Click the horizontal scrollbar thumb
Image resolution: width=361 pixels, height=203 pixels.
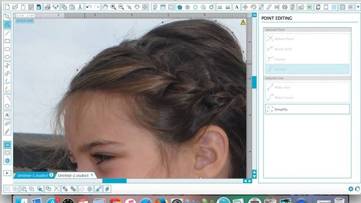[115, 181]
